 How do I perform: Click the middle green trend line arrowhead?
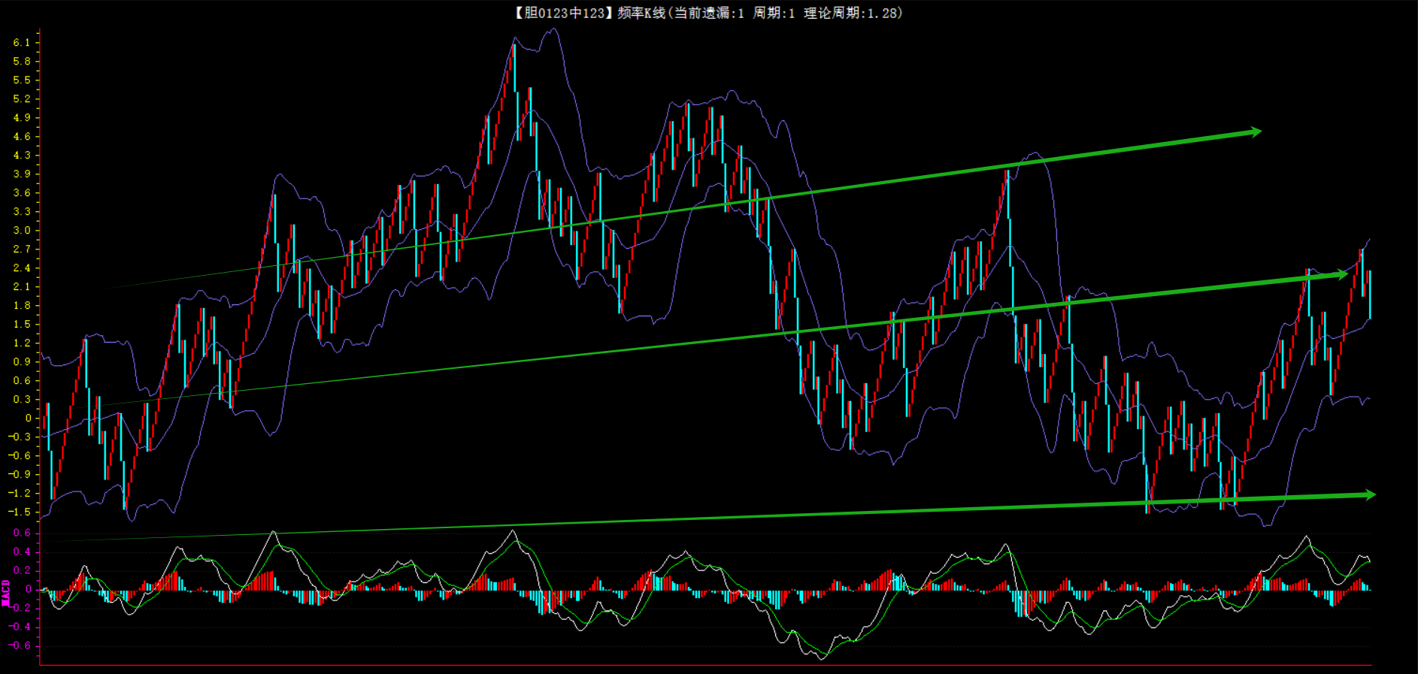click(x=1343, y=275)
